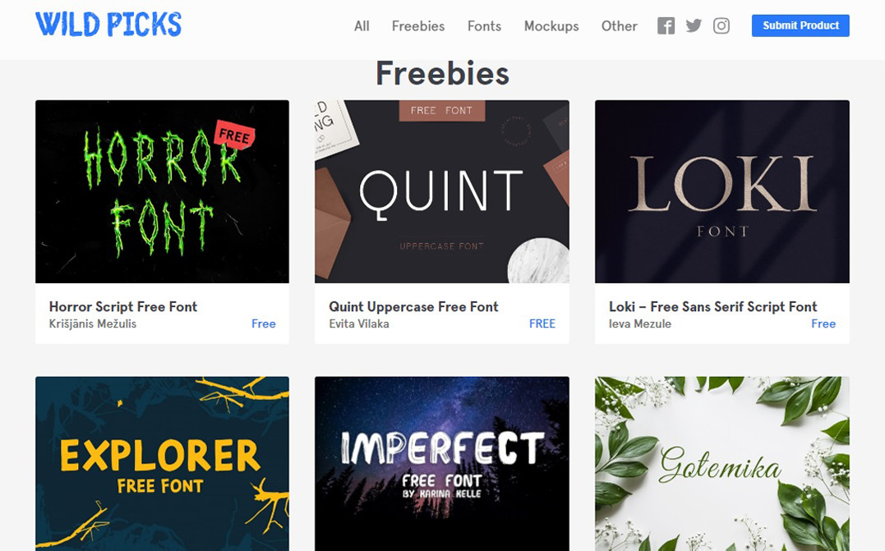Open the Instagram icon link

point(721,26)
